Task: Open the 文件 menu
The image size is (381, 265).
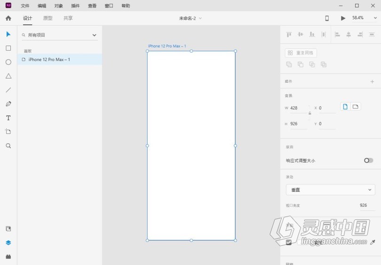Action: 25,6
